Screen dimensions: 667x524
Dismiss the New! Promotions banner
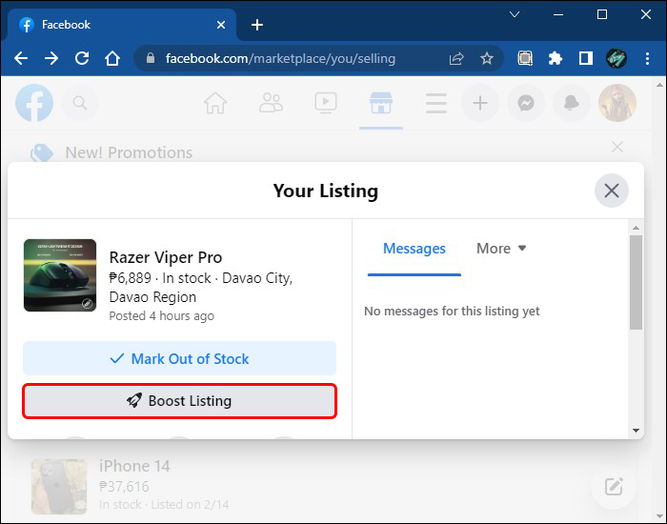(617, 147)
